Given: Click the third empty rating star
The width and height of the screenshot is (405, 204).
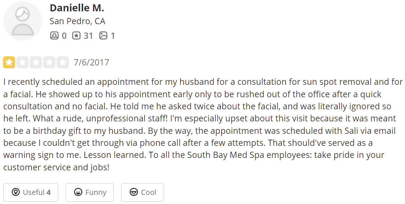Looking at the screenshot, I should 36,63.
